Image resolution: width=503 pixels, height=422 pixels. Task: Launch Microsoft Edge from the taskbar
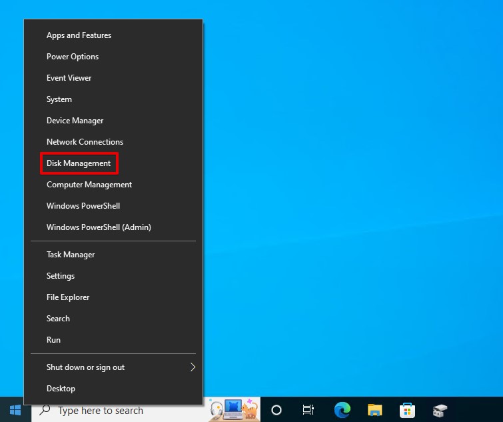(x=342, y=410)
